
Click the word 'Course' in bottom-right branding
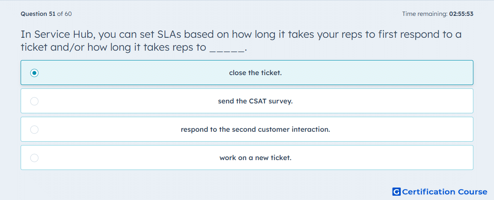[473, 191]
